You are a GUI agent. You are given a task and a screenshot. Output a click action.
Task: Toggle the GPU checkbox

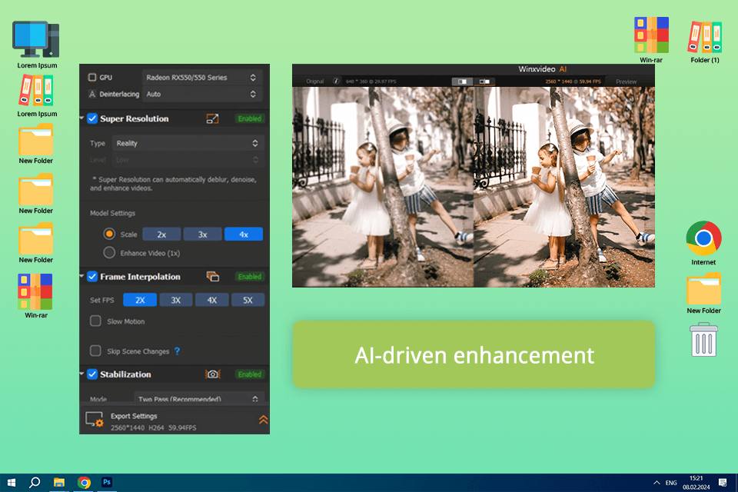[92, 77]
